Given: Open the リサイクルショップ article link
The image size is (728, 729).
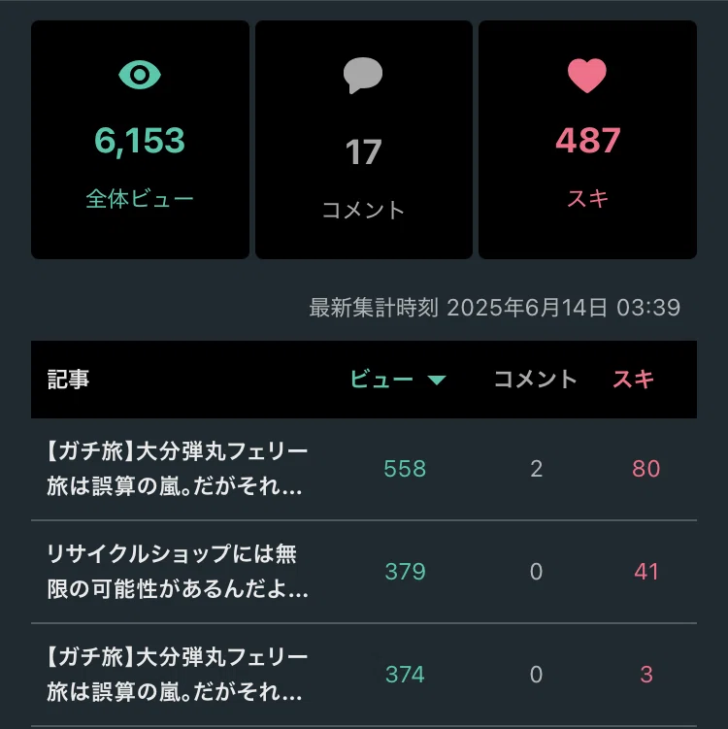Looking at the screenshot, I should click(177, 572).
